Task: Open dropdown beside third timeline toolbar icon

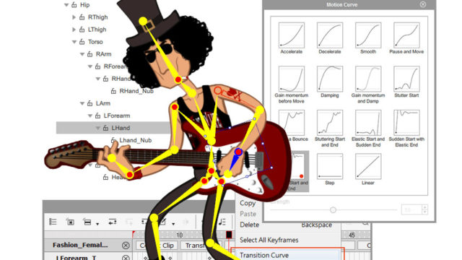Action: click(97, 224)
